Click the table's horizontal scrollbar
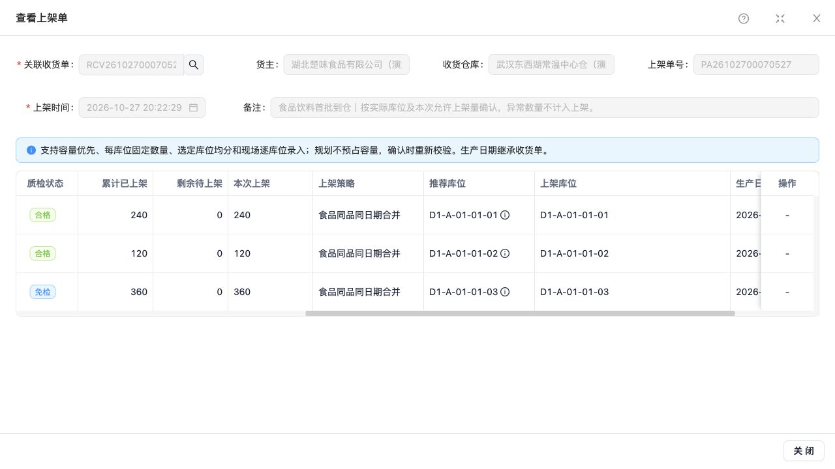Image resolution: width=835 pixels, height=469 pixels. [520, 313]
